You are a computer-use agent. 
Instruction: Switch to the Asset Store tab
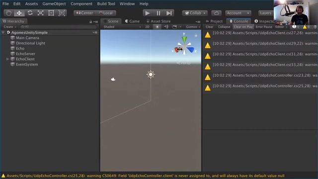pos(159,21)
